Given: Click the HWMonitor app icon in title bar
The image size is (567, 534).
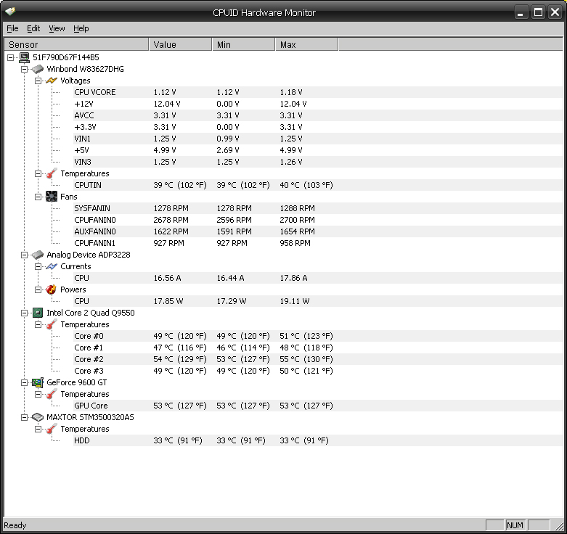Looking at the screenshot, I should (x=10, y=12).
